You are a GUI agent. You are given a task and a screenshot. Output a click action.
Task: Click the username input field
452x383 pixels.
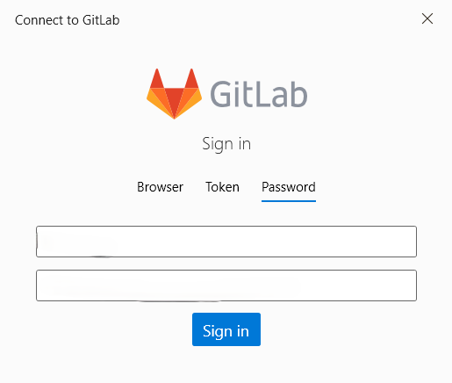(226, 242)
